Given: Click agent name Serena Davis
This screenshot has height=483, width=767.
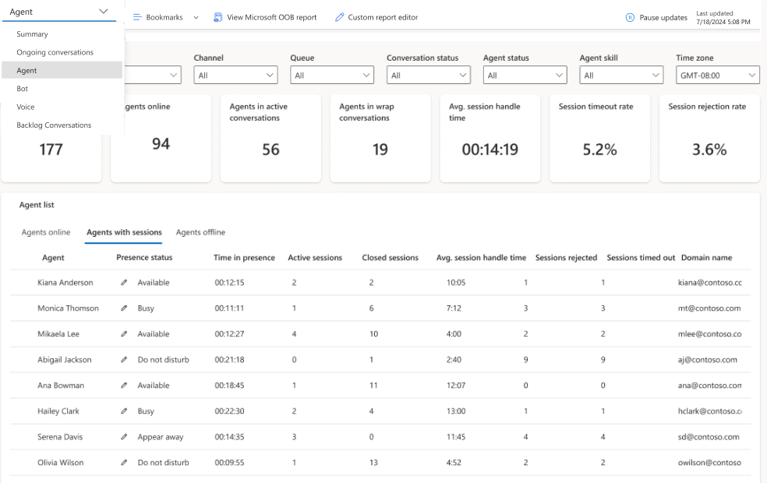Looking at the screenshot, I should 60,437.
